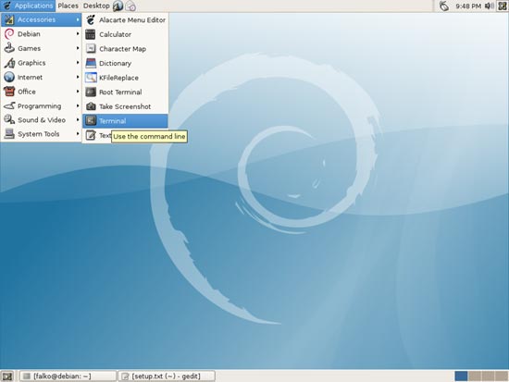Expand the Games submenu
The height and width of the screenshot is (382, 509).
pyautogui.click(x=41, y=48)
